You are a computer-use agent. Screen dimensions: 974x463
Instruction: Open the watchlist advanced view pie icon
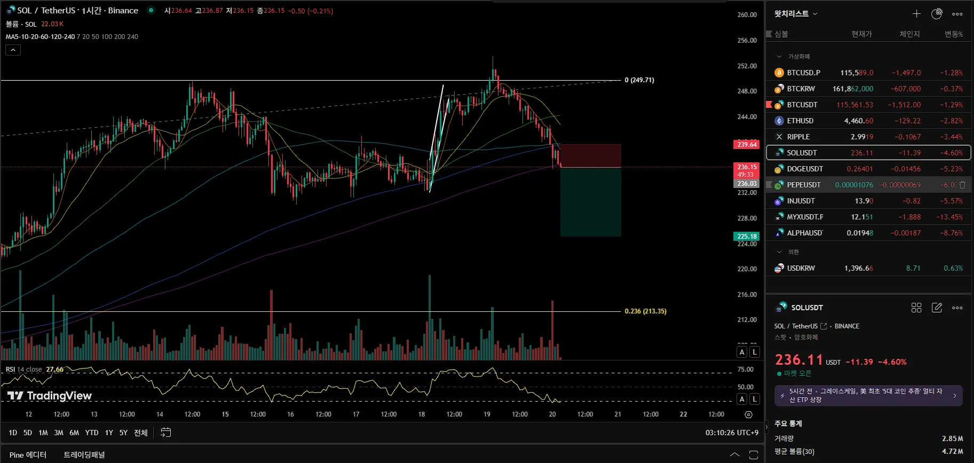pos(937,14)
